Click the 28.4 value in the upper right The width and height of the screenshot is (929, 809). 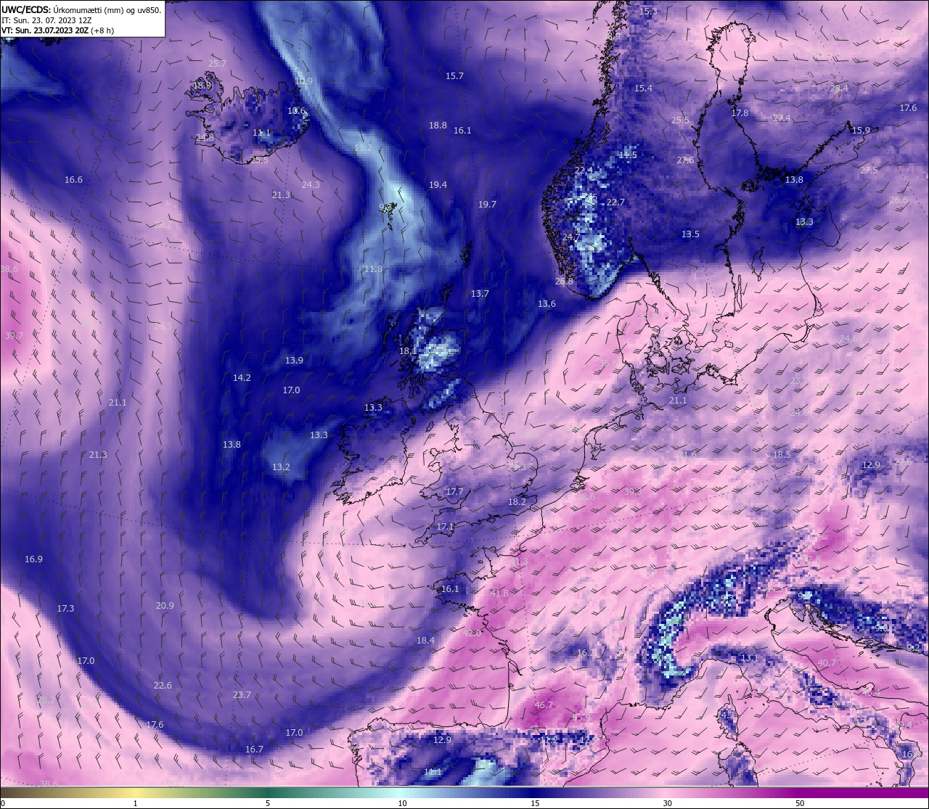coord(839,89)
